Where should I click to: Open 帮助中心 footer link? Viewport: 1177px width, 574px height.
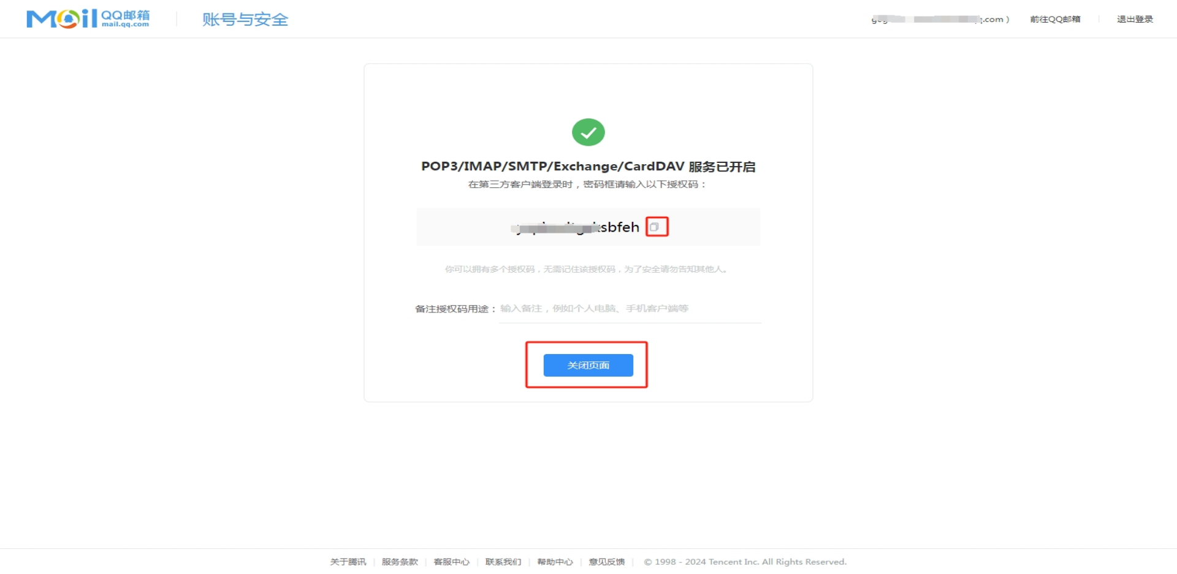point(555,562)
